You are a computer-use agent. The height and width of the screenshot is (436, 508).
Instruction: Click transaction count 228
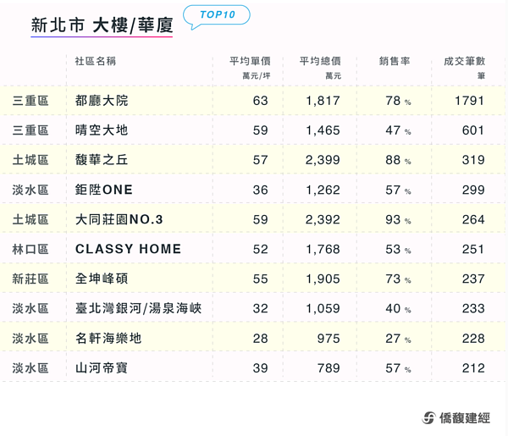pos(473,338)
